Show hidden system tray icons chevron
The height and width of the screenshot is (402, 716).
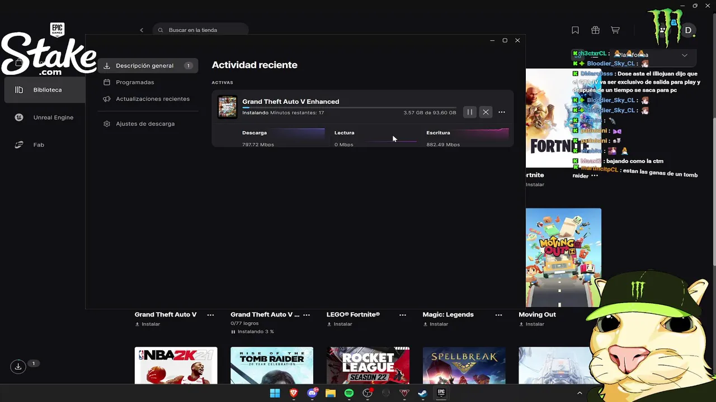coord(580,393)
